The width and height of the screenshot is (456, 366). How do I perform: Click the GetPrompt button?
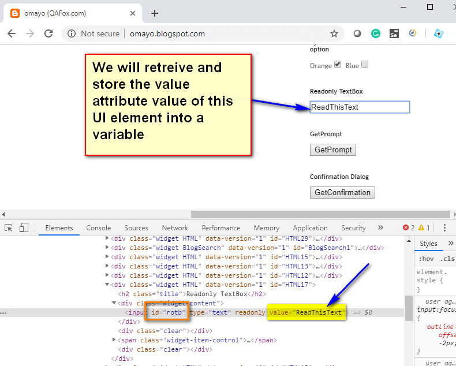click(333, 150)
